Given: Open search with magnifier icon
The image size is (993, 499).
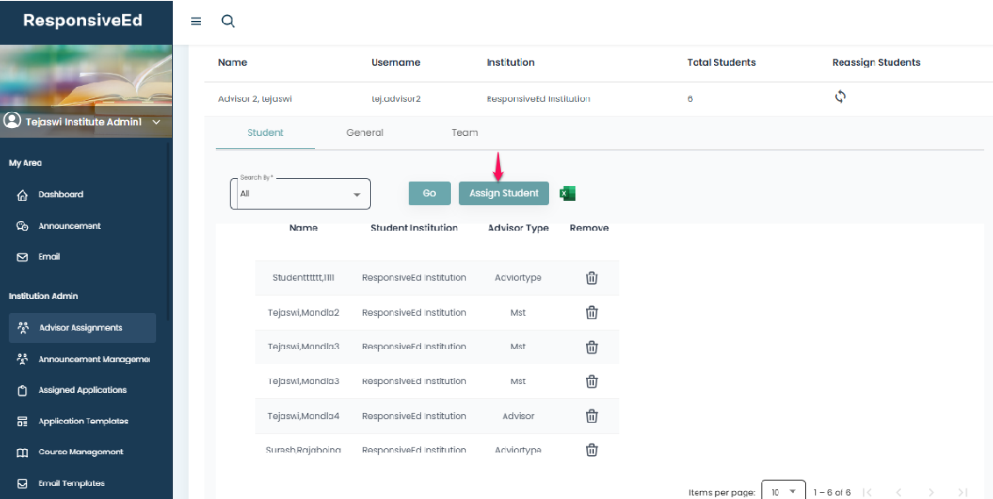Looking at the screenshot, I should (228, 22).
